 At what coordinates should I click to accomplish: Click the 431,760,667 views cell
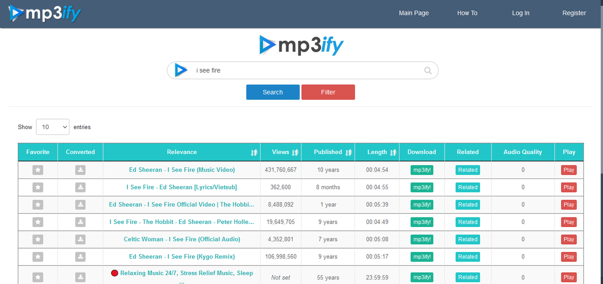pos(281,170)
